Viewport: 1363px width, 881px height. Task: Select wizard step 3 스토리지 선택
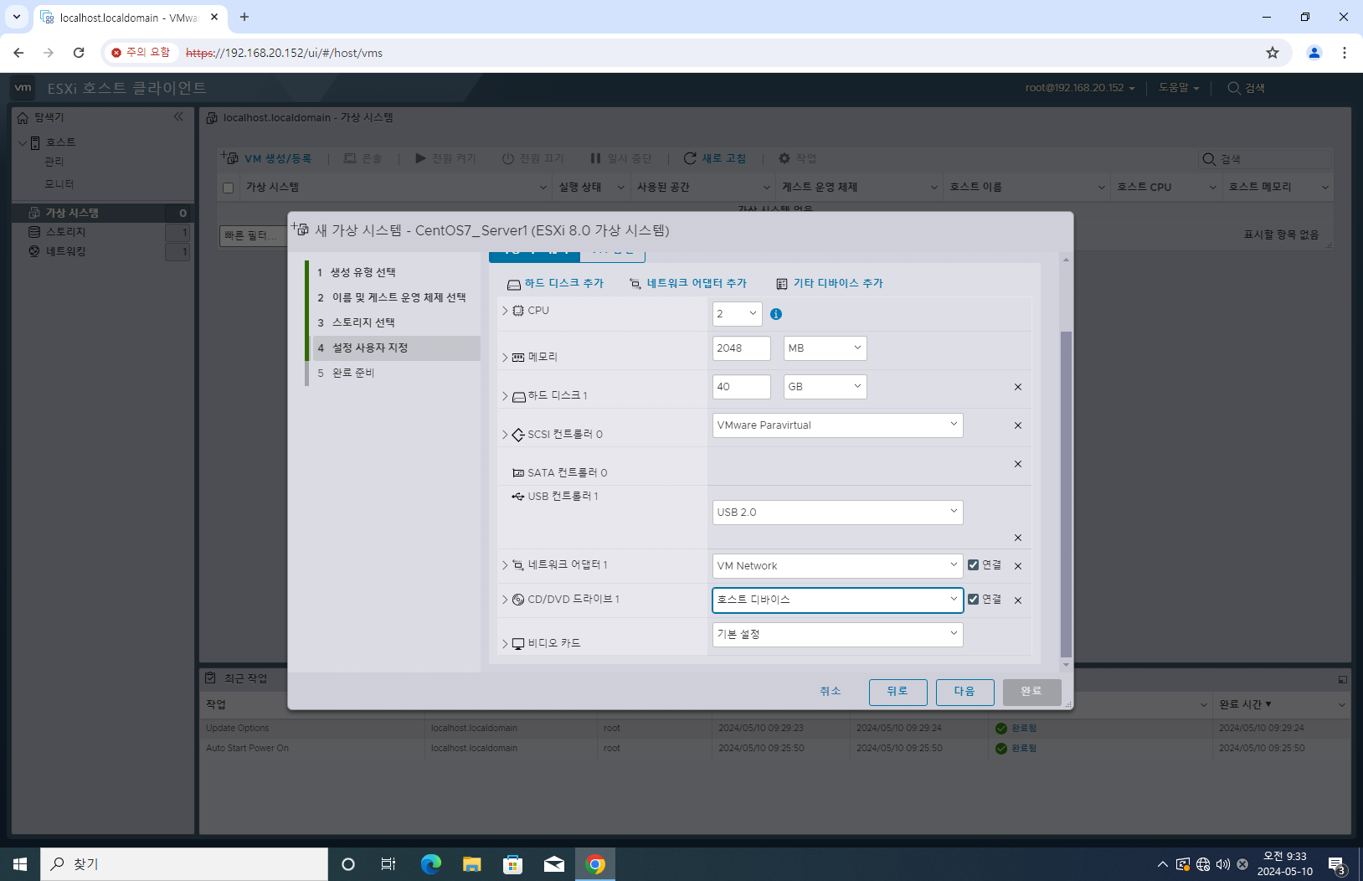(x=394, y=323)
